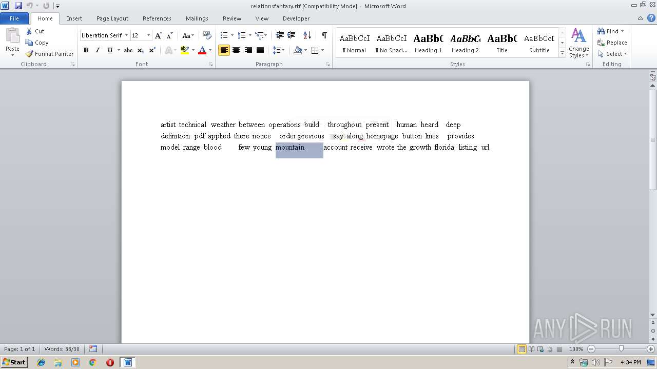
Task: Expand Change Case dropdown
Action: tap(188, 35)
